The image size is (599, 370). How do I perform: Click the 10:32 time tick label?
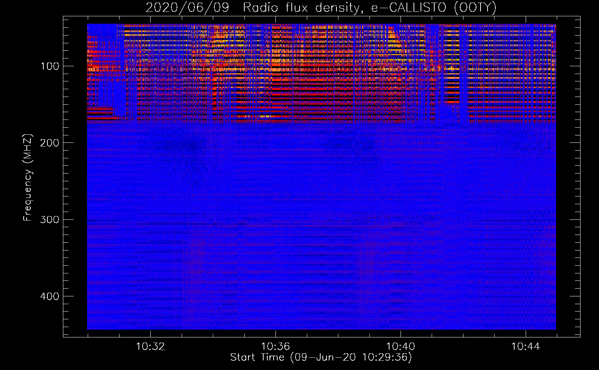pos(150,347)
